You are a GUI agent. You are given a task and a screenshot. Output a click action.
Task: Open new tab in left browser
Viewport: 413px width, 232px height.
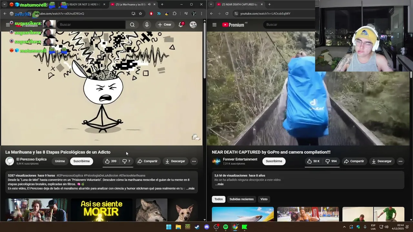[x=162, y=5]
